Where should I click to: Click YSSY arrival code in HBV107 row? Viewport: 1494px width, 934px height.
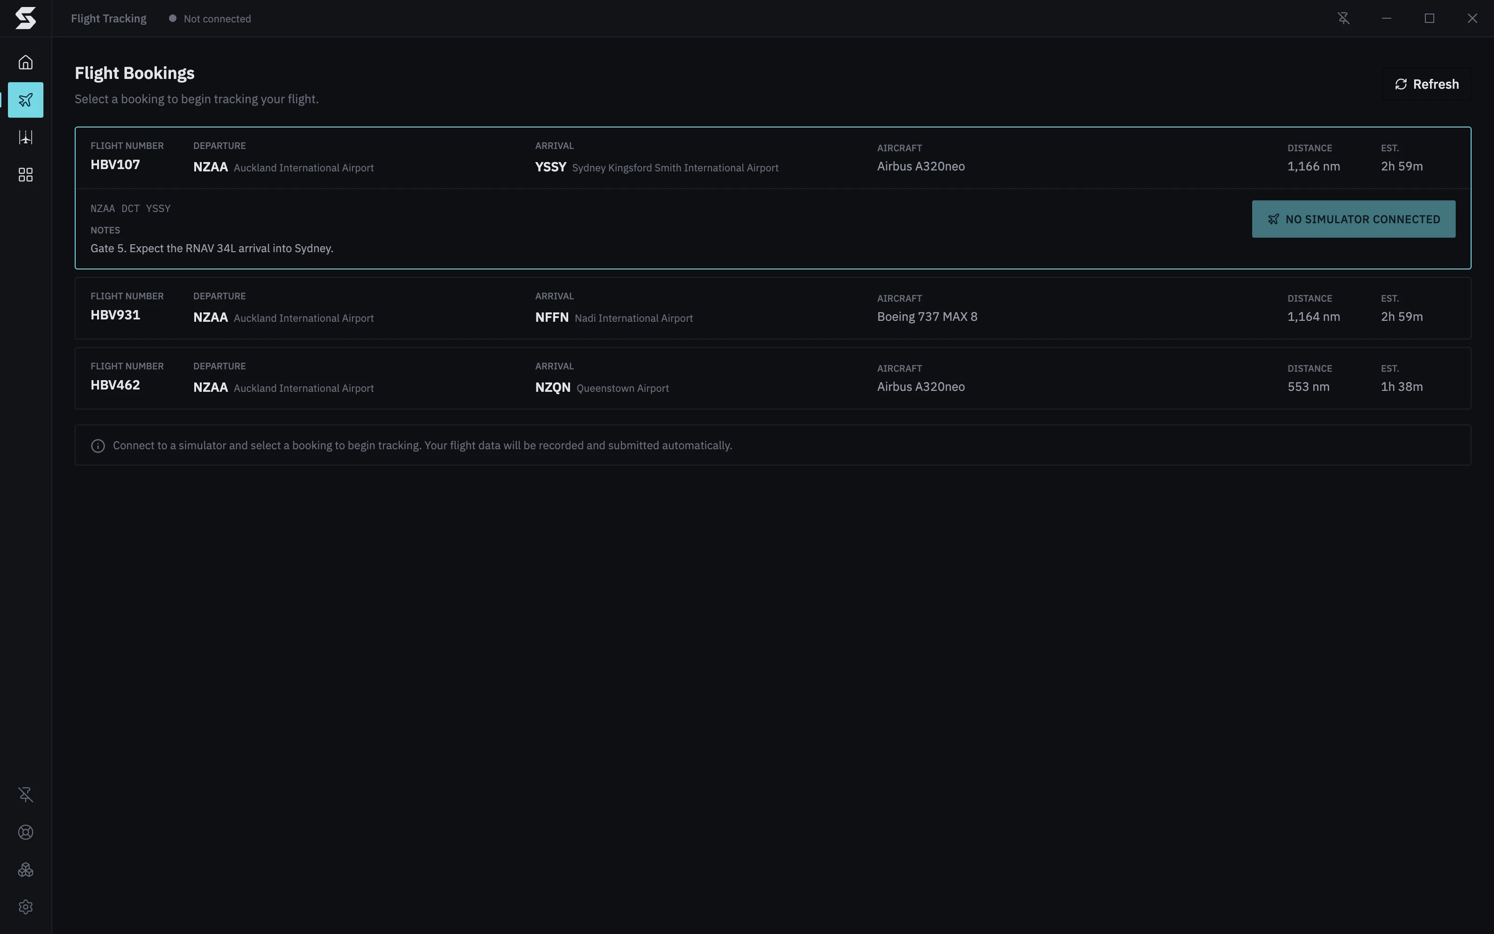pyautogui.click(x=551, y=167)
